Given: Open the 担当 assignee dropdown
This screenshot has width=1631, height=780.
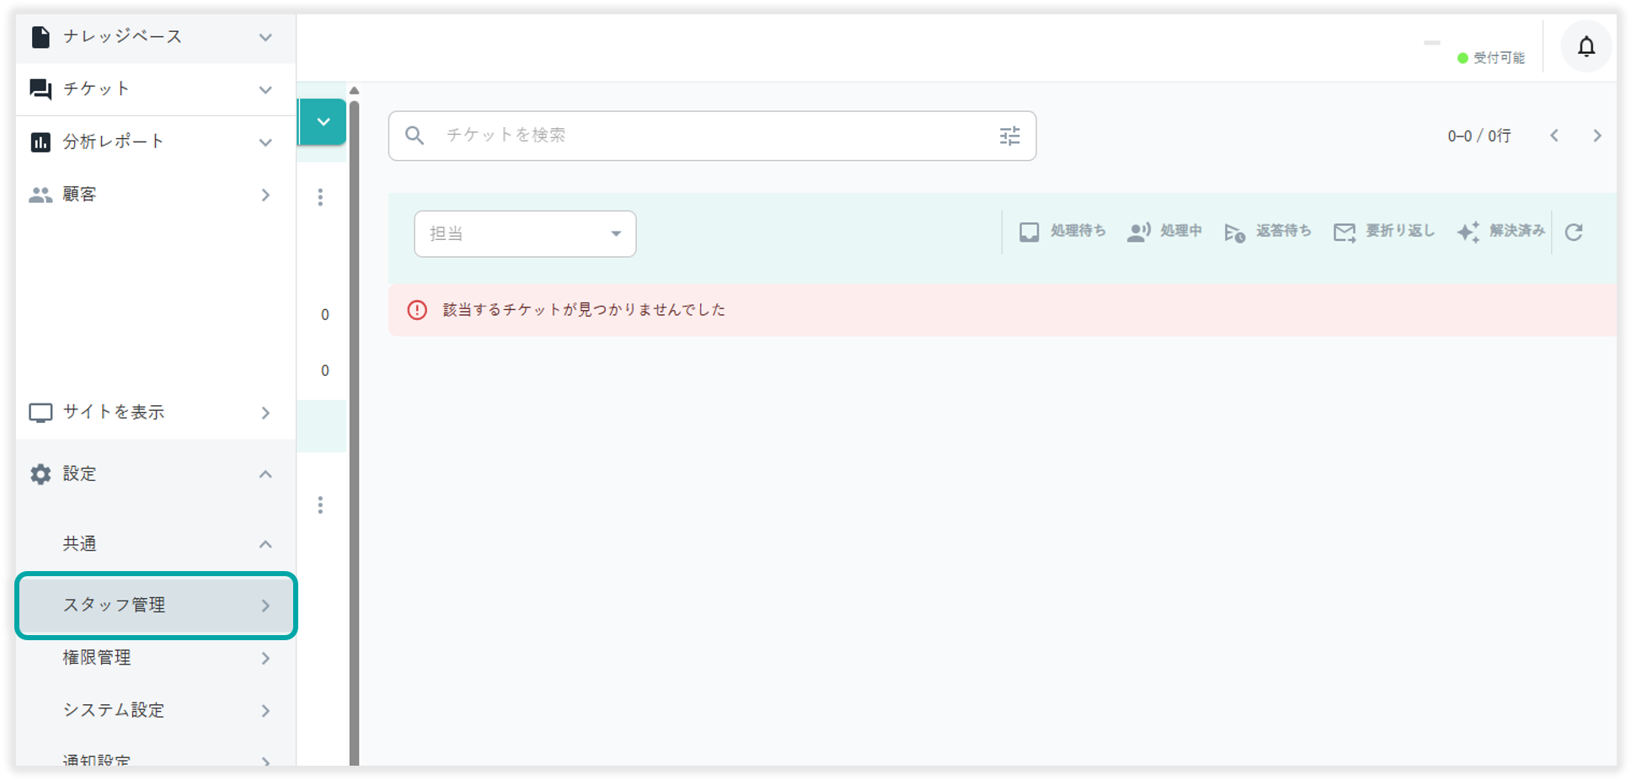Looking at the screenshot, I should pyautogui.click(x=525, y=234).
